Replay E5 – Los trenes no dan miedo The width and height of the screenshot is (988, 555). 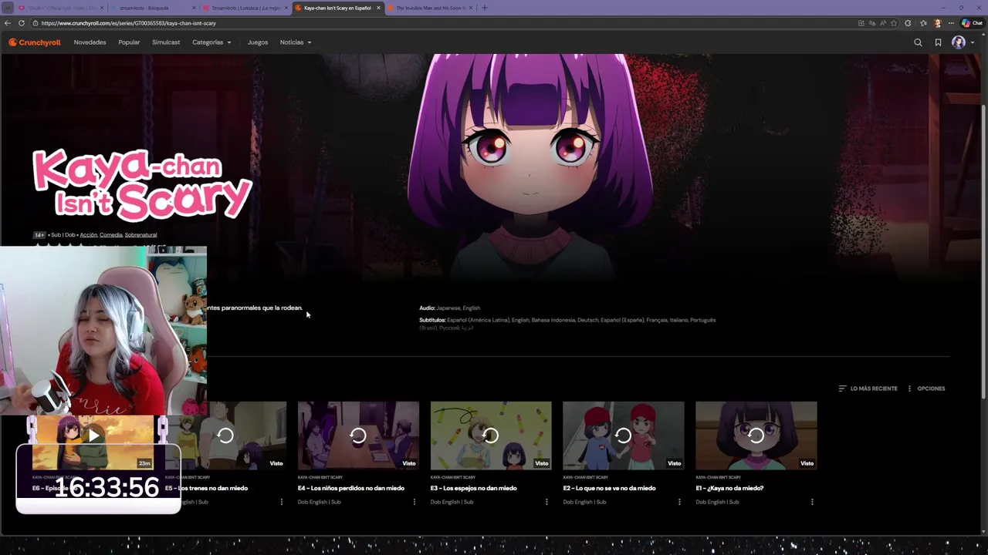click(225, 436)
